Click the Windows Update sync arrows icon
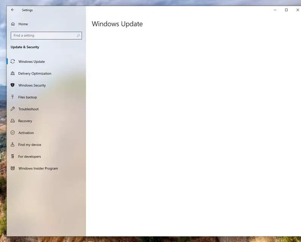Image resolution: width=301 pixels, height=242 pixels. 12,61
